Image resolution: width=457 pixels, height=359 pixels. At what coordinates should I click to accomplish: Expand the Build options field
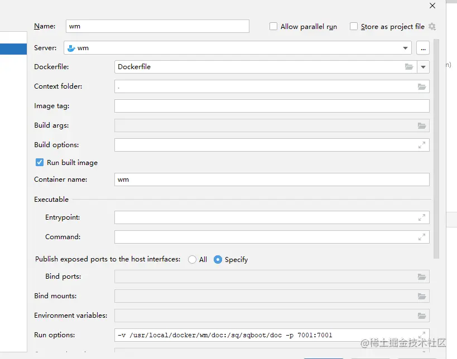pyautogui.click(x=422, y=145)
